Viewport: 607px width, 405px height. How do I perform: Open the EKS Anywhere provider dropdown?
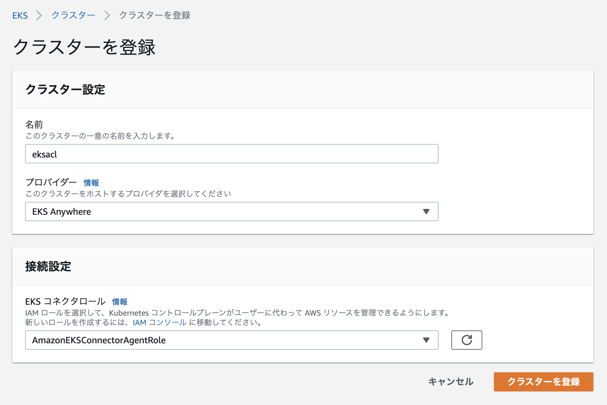(231, 212)
